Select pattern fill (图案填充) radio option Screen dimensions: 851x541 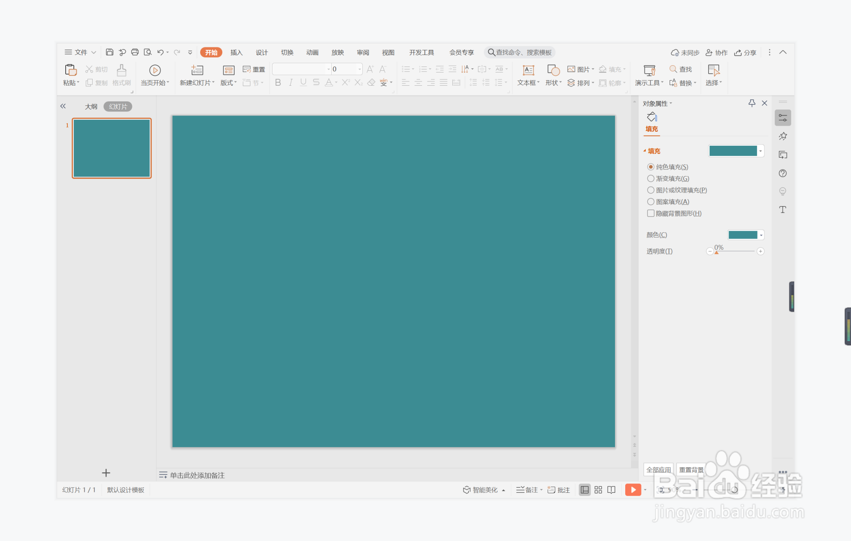651,202
